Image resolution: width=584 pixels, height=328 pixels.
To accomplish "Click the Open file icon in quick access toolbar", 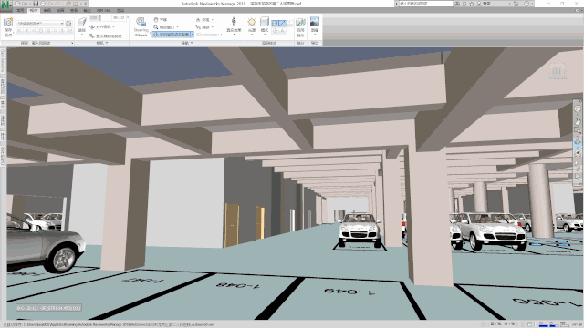I will click(x=25, y=4).
